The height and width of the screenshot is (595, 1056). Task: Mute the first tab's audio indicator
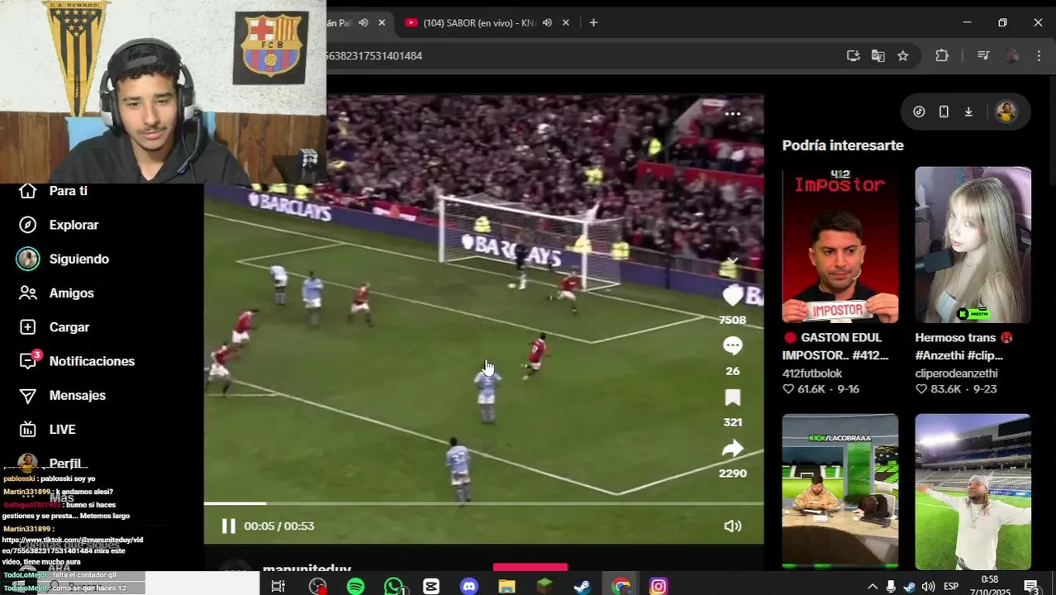[363, 23]
